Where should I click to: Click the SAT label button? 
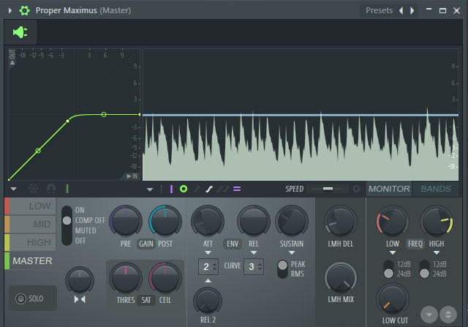tap(146, 300)
